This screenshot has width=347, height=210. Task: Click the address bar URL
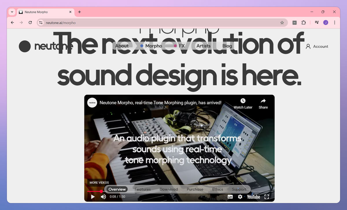61,23
